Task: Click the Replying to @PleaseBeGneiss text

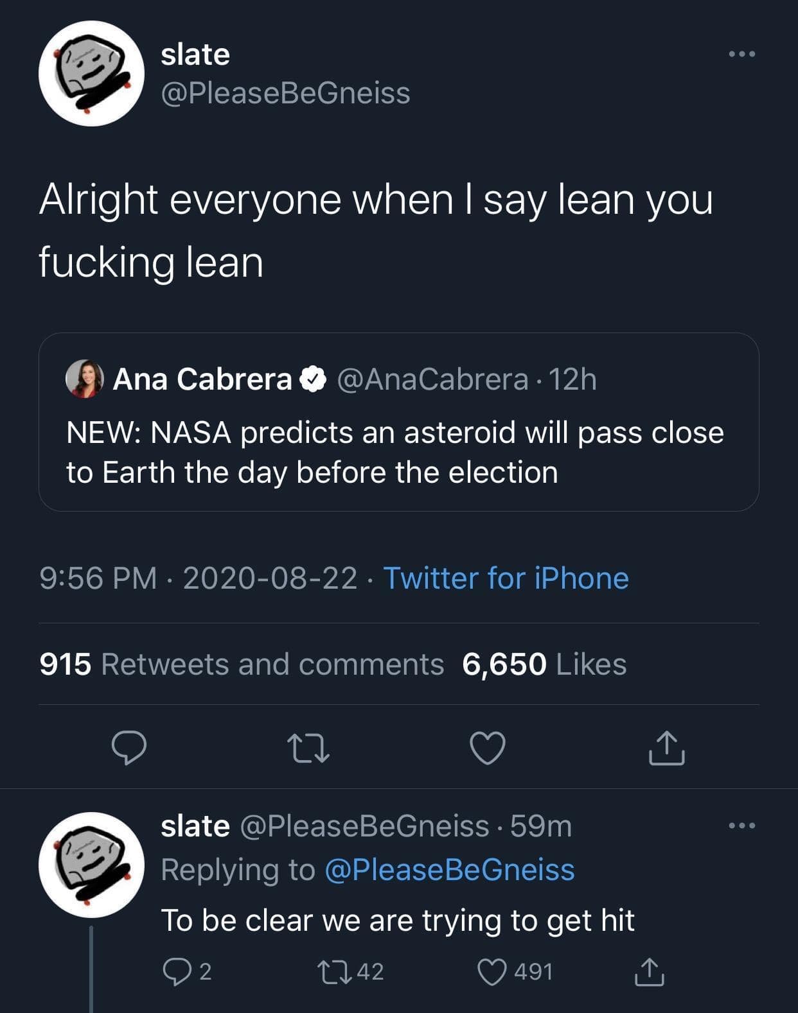Action: [370, 870]
